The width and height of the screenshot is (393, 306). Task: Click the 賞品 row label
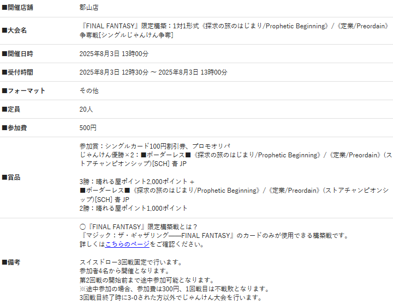point(11,178)
